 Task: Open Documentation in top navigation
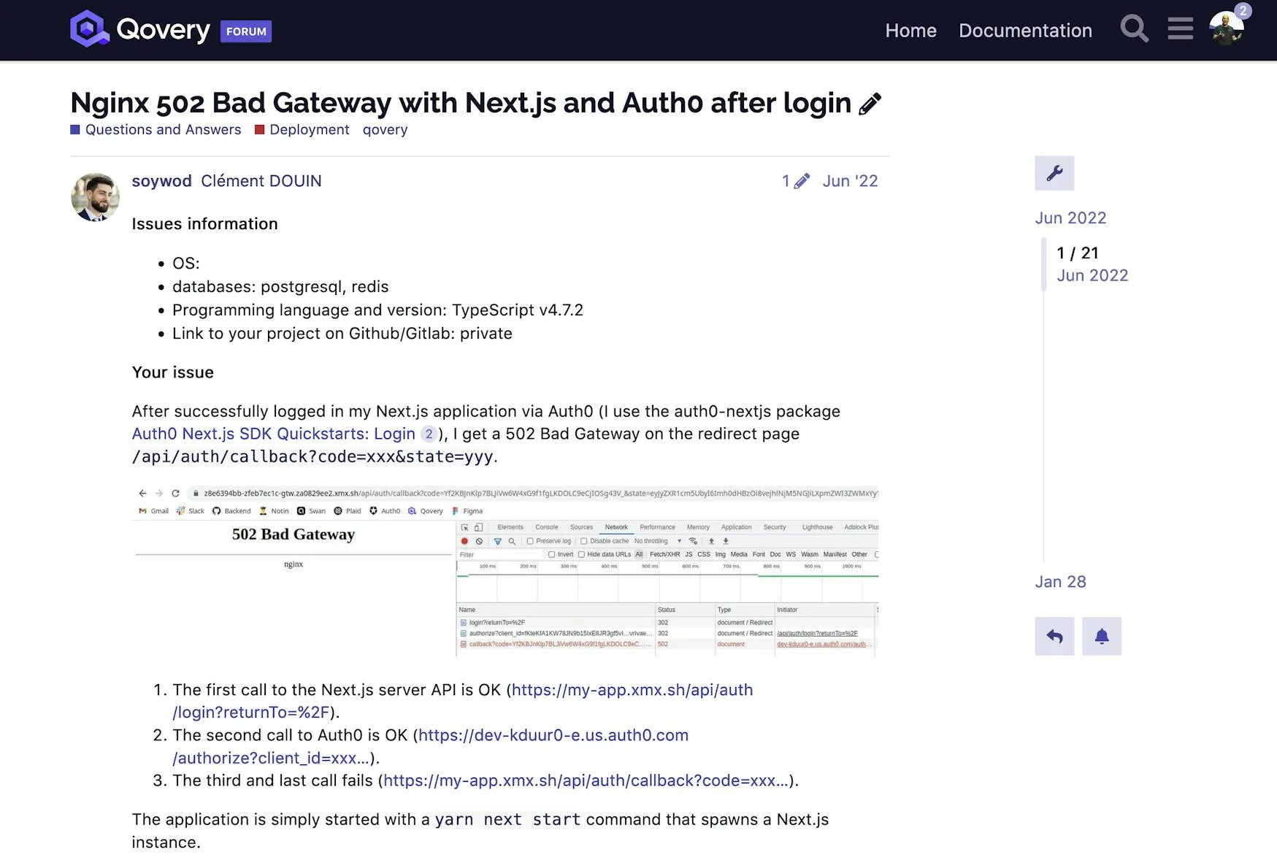[x=1025, y=31]
